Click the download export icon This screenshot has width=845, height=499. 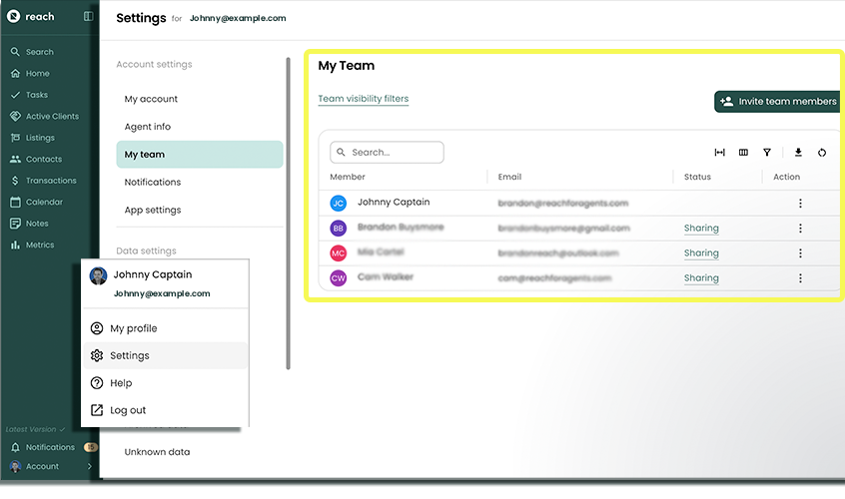pyautogui.click(x=798, y=153)
